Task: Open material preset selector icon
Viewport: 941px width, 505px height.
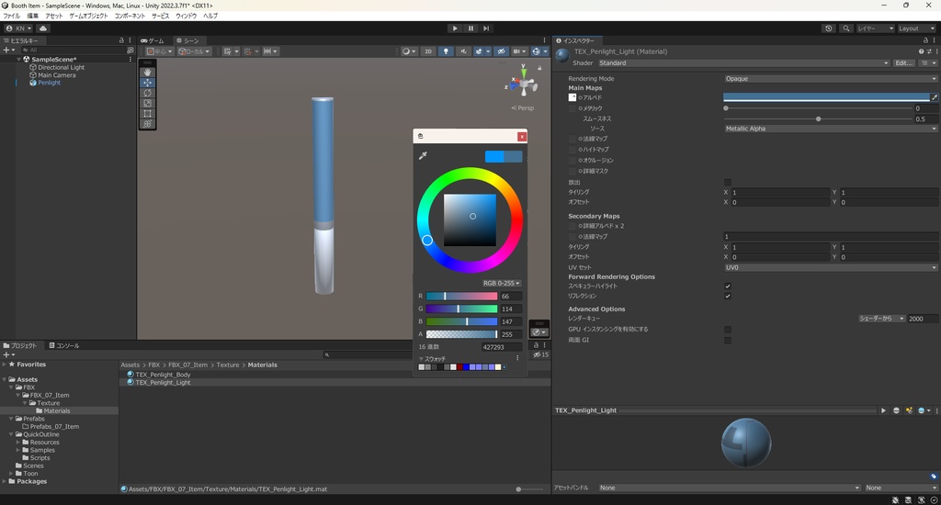Action: 929,51
